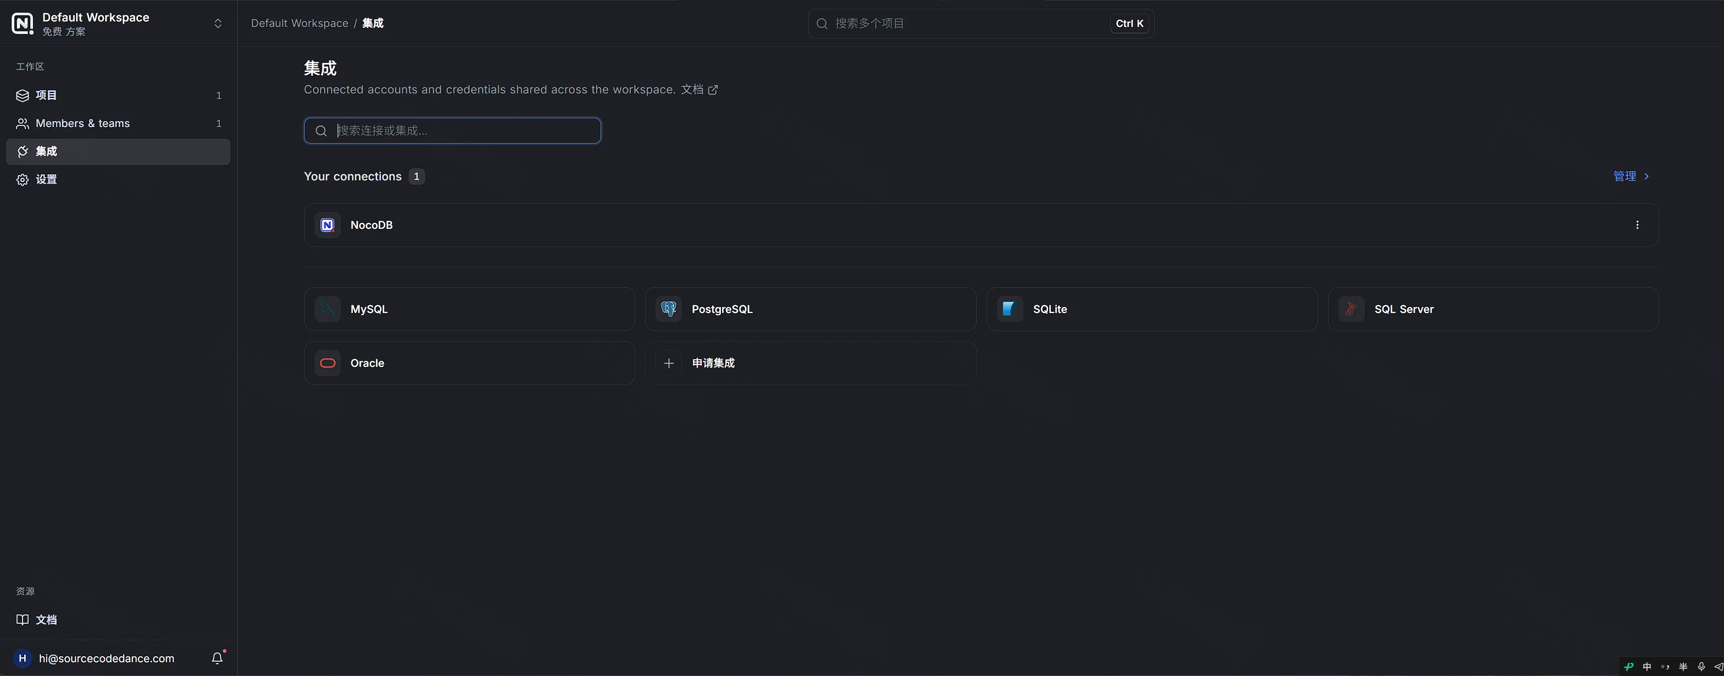1724x676 pixels.
Task: Click the NocoDB logo in the sidebar header
Action: (22, 24)
